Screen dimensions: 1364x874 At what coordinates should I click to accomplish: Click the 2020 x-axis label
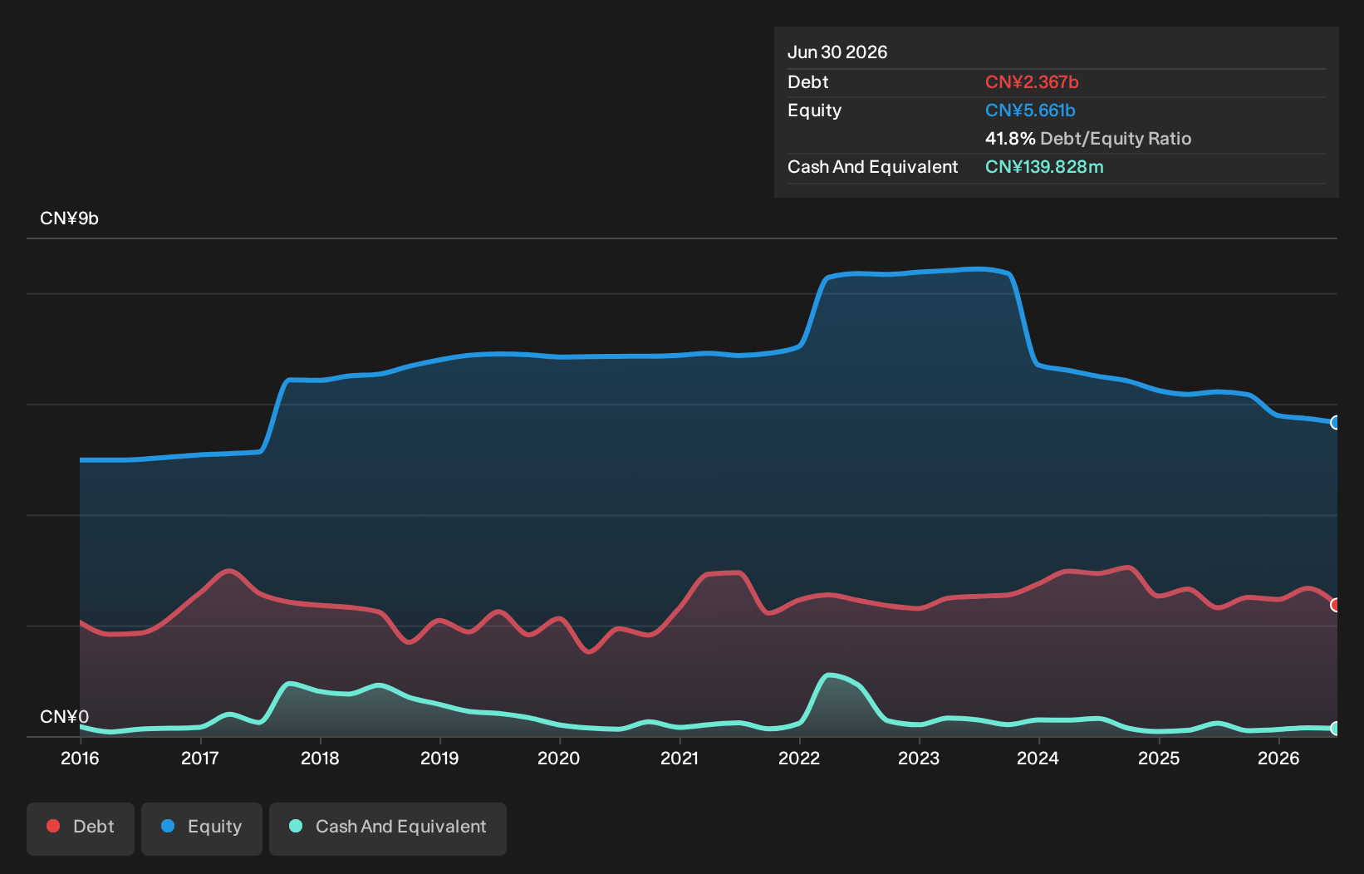559,758
